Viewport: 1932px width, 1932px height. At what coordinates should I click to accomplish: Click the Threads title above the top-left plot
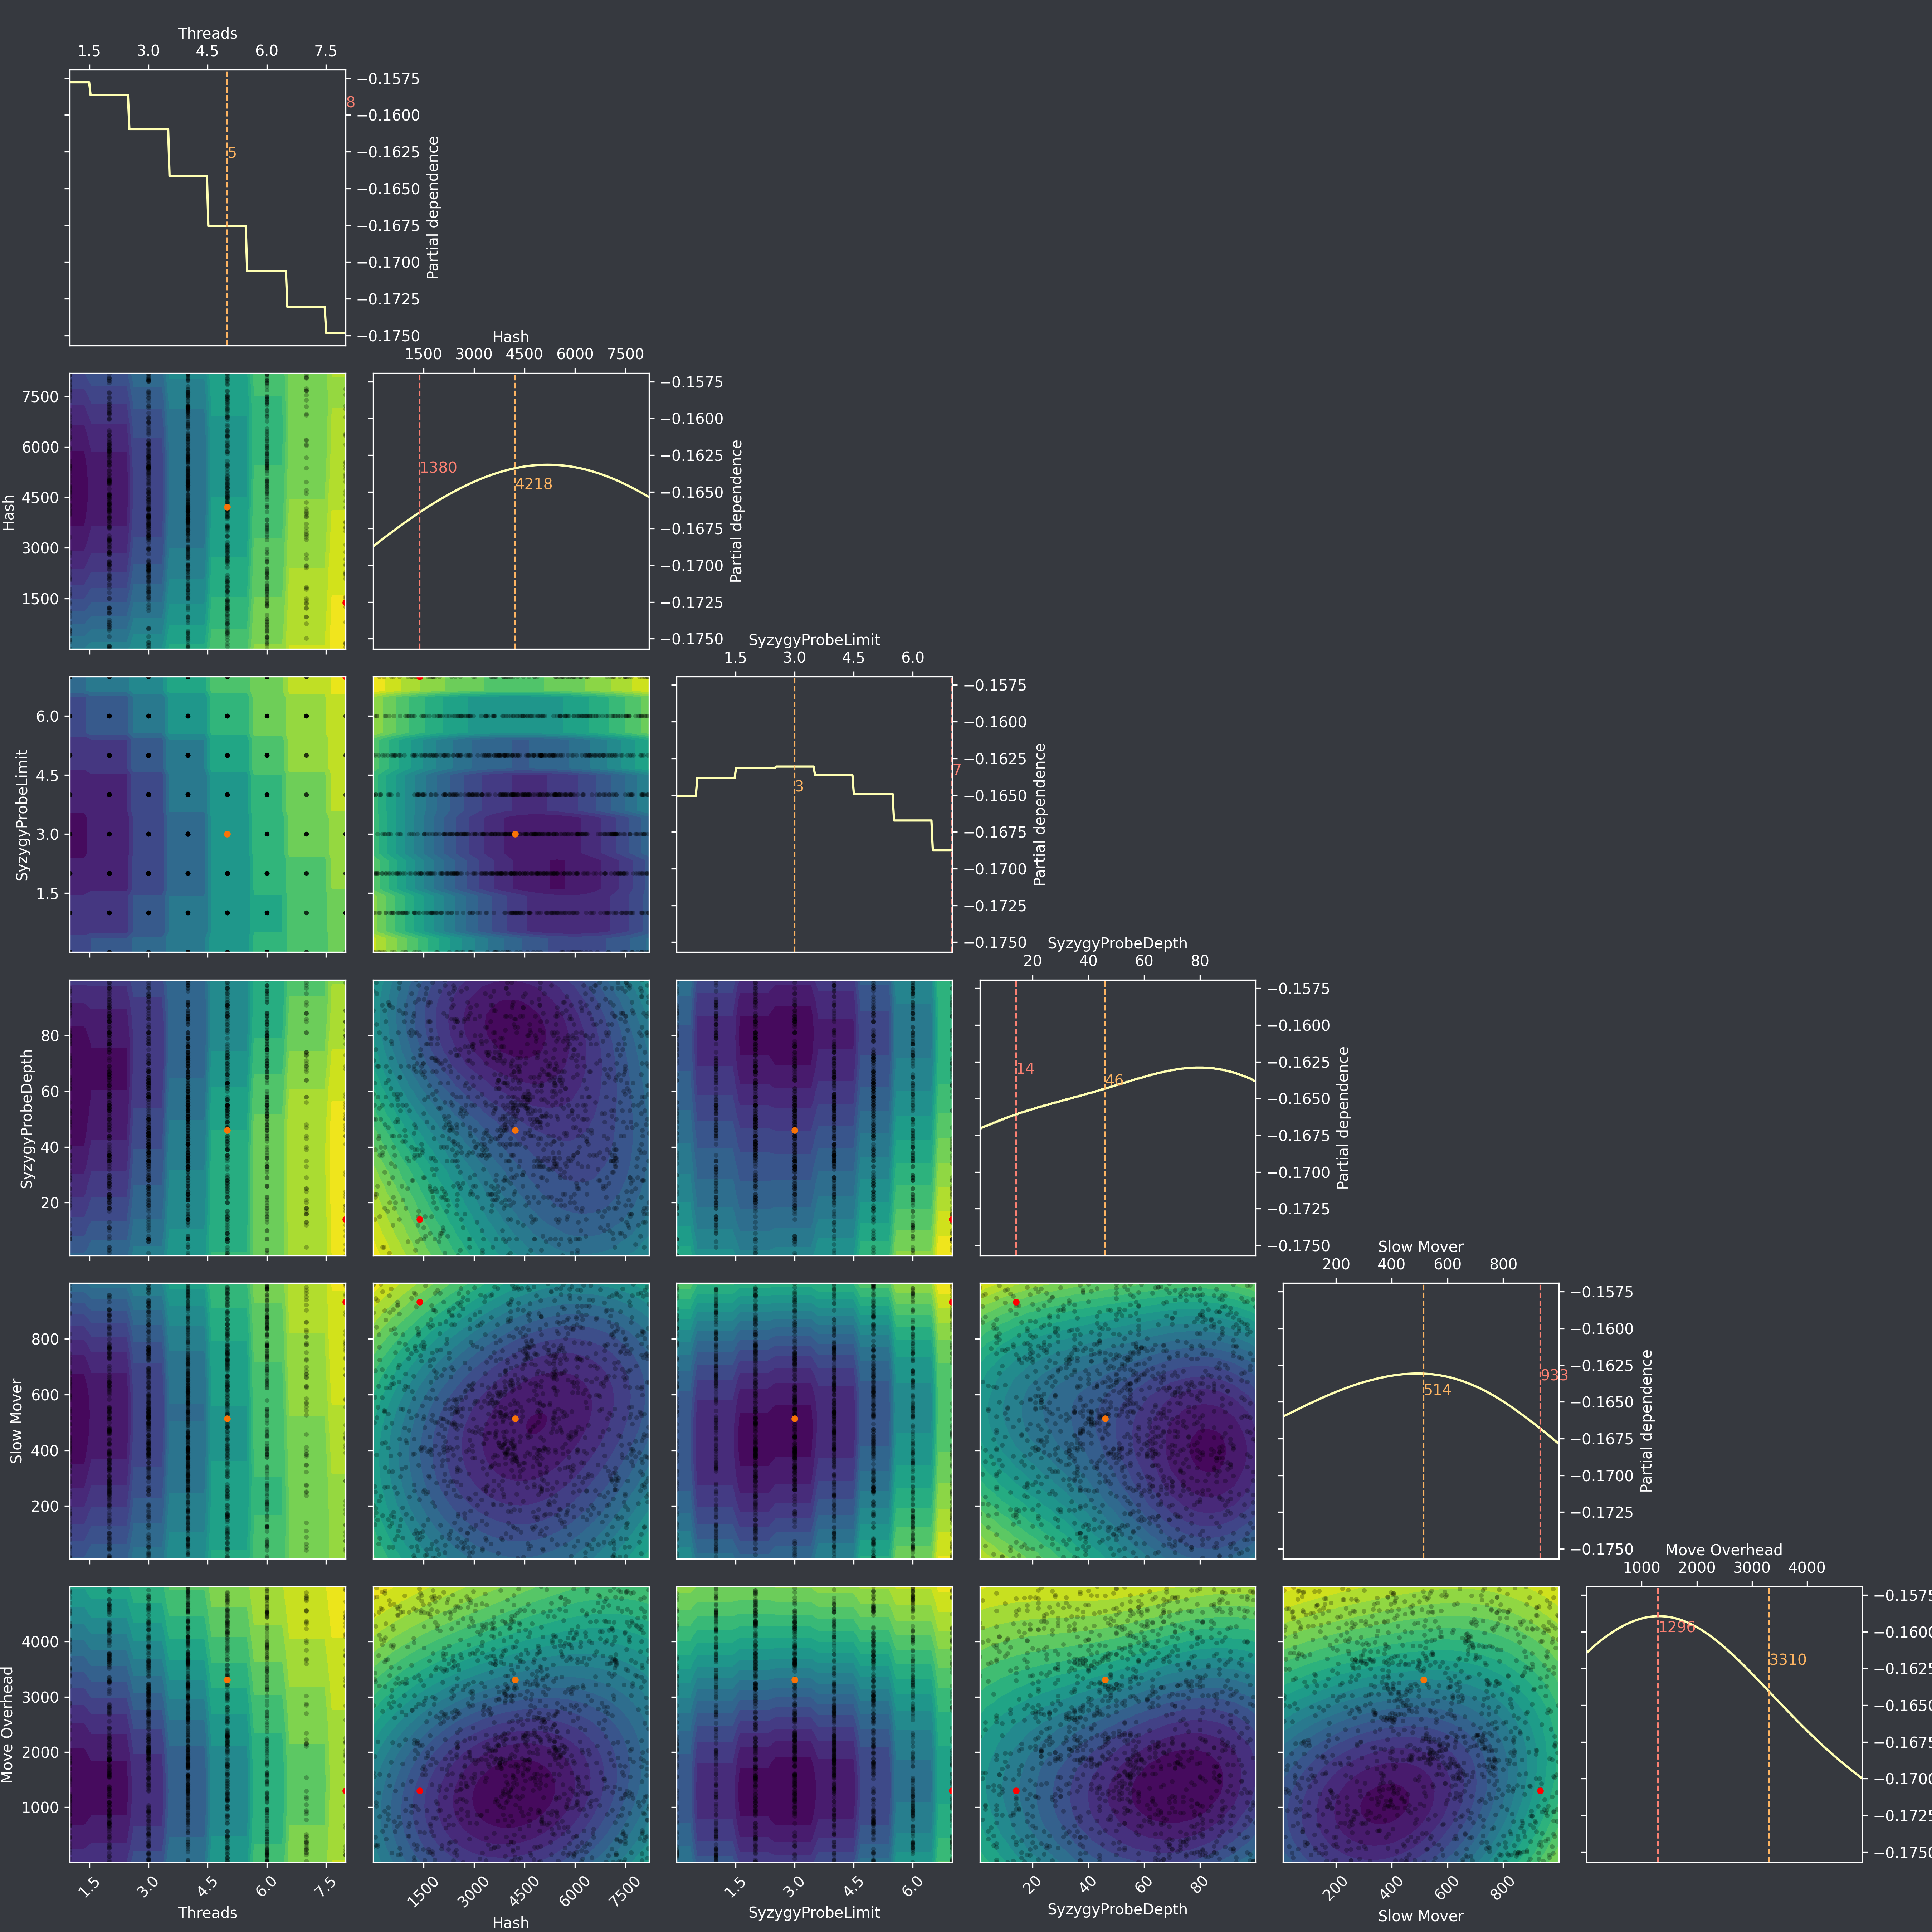point(207,33)
